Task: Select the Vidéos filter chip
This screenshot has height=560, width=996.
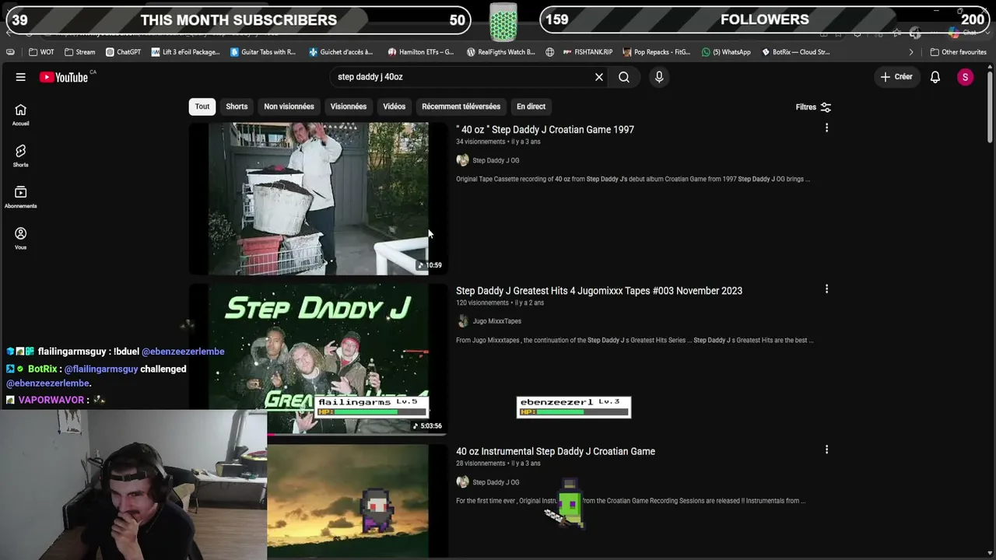Action: [x=394, y=107]
